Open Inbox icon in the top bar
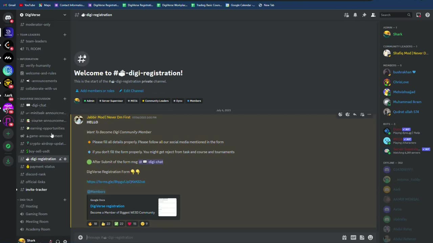Screen dimensions: 433x243 click(x=418, y=15)
